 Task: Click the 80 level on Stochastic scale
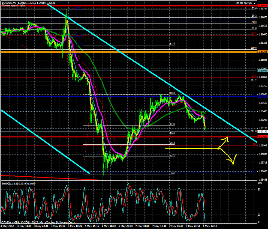click(259, 190)
